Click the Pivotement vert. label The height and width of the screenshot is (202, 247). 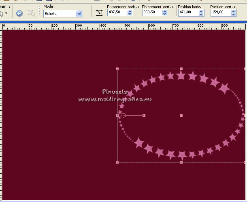tap(158, 7)
